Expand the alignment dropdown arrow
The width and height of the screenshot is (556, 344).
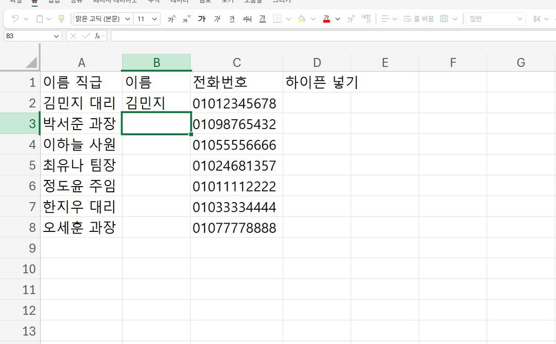tap(395, 19)
